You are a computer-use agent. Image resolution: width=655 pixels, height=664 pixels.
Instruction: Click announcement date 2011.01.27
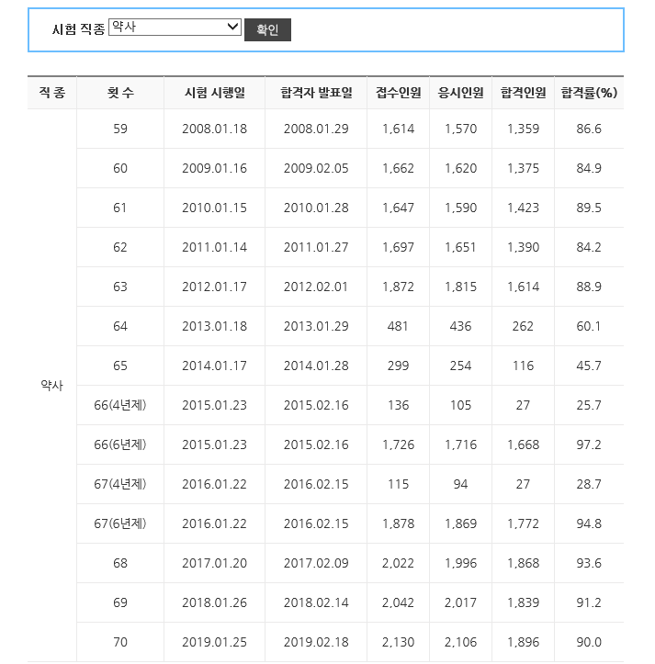pos(317,247)
